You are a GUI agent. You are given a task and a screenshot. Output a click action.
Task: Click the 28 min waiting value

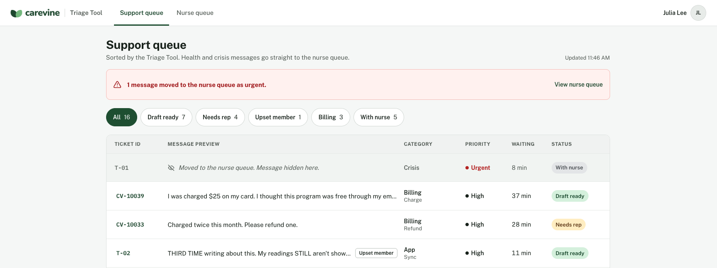(521, 225)
